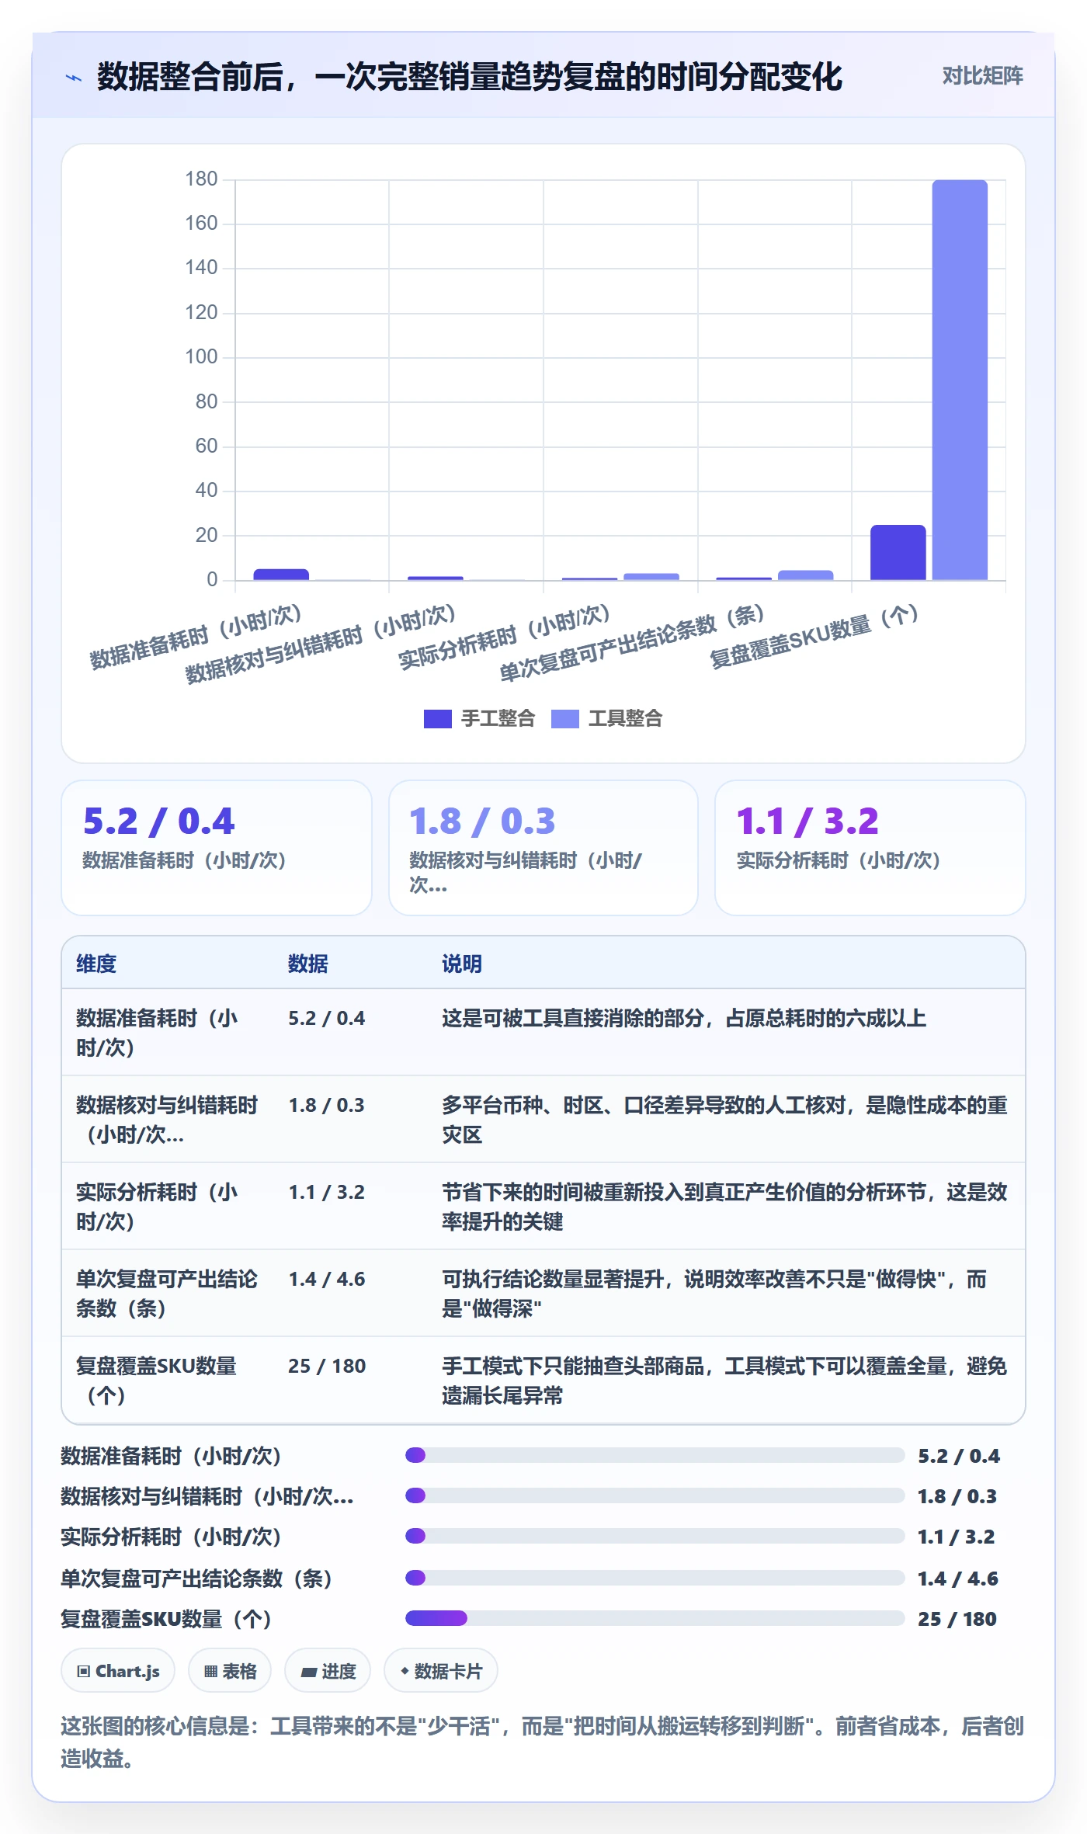The height and width of the screenshot is (1834, 1087).
Task: Click the diamond icon in 数据卡片 chip
Action: click(x=405, y=1671)
